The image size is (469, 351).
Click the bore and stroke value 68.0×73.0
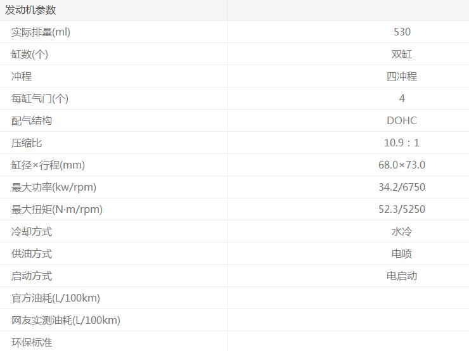[x=402, y=165]
